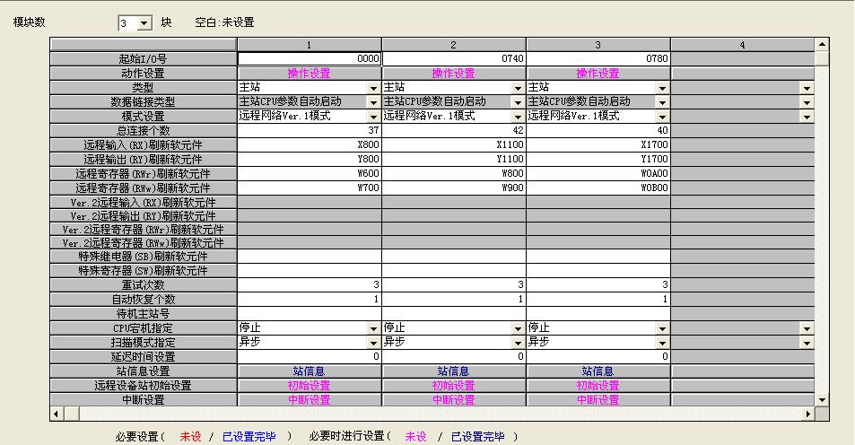Expand the 数据链接类型 dropdown in column 2
The height and width of the screenshot is (445, 855).
518,102
